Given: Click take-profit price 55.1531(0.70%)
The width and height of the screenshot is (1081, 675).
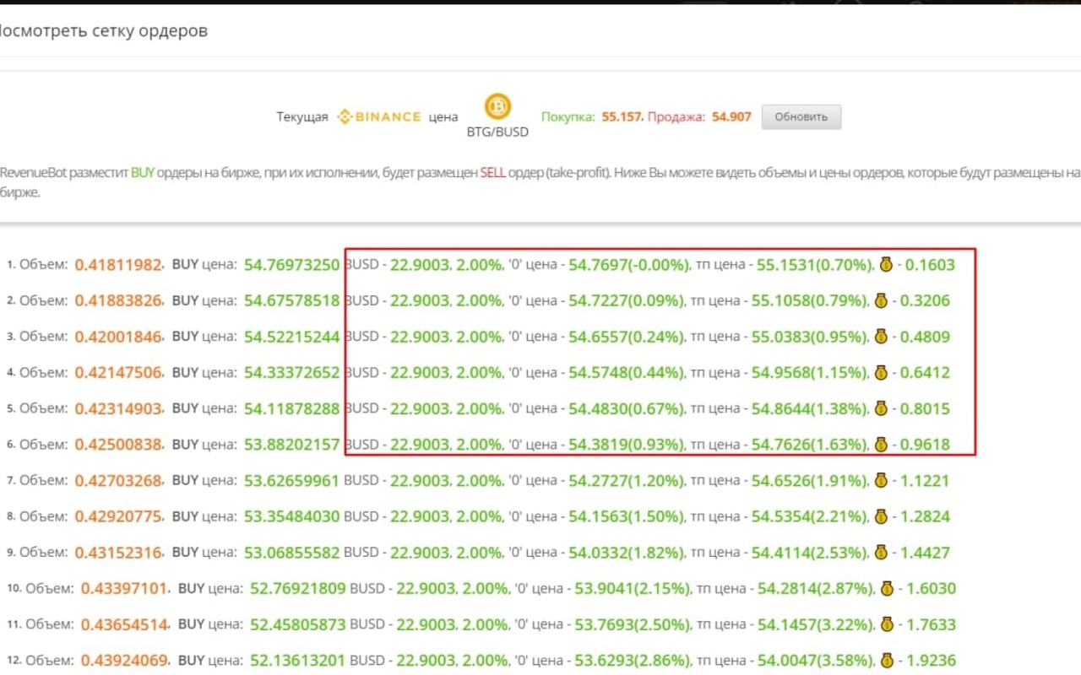Looking at the screenshot, I should click(814, 265).
